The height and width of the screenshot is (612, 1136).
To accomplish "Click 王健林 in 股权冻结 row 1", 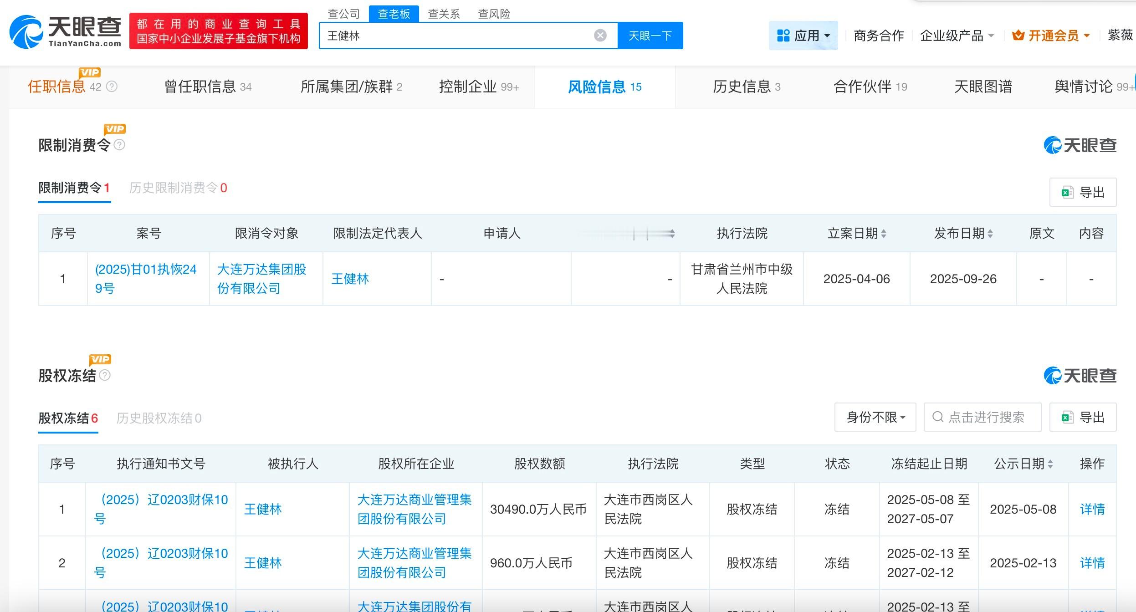I will click(263, 509).
